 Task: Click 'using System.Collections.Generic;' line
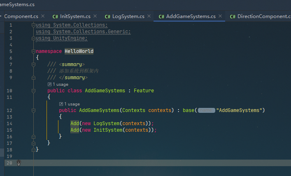coord(83,32)
